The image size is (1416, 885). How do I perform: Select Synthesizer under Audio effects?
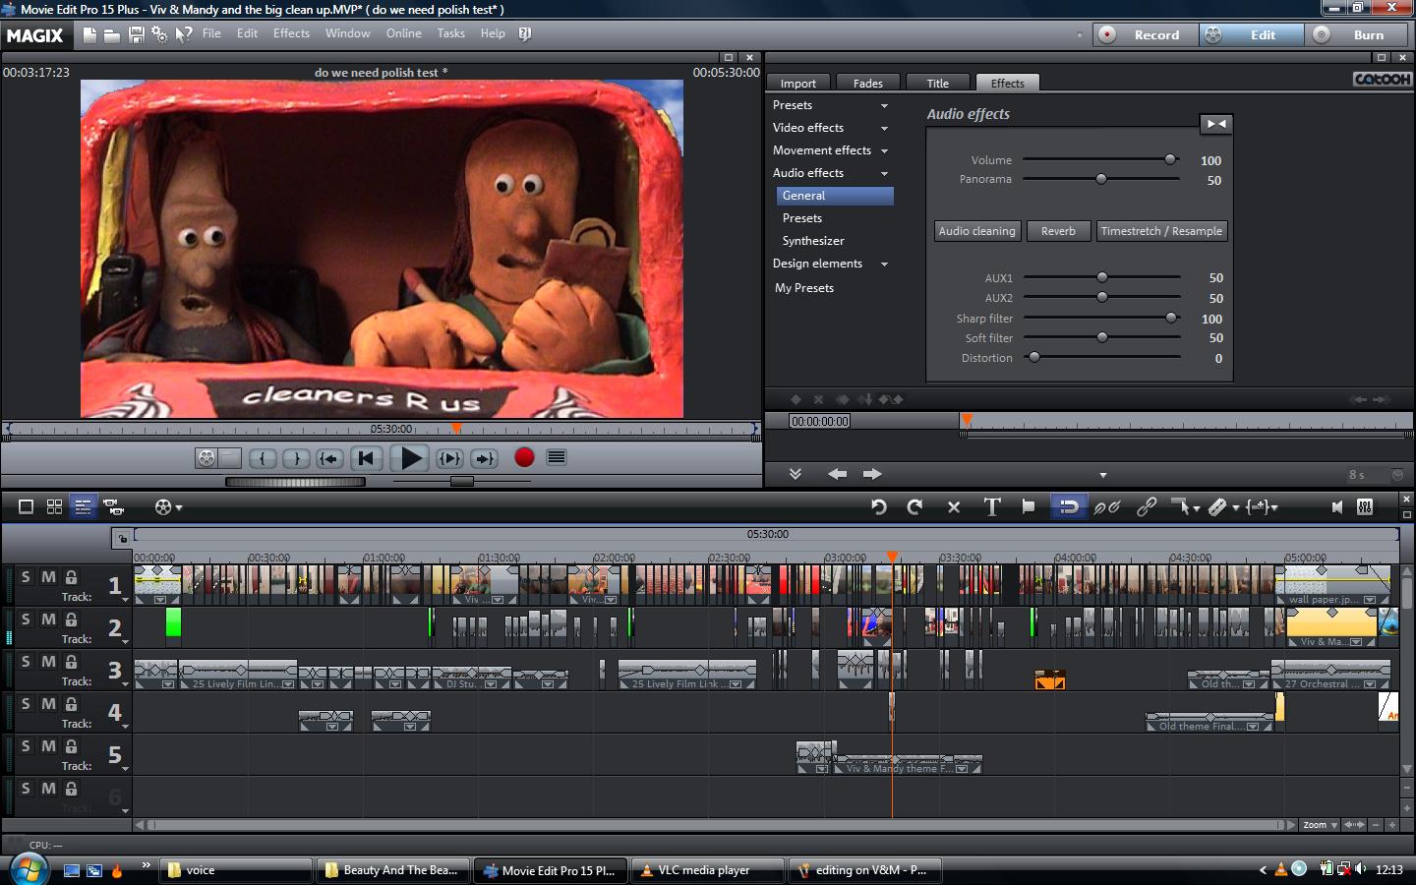(x=813, y=241)
